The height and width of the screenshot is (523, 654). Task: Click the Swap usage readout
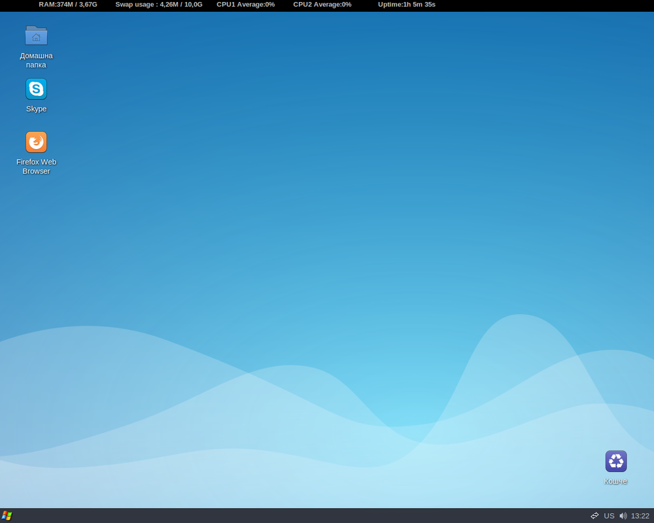159,5
